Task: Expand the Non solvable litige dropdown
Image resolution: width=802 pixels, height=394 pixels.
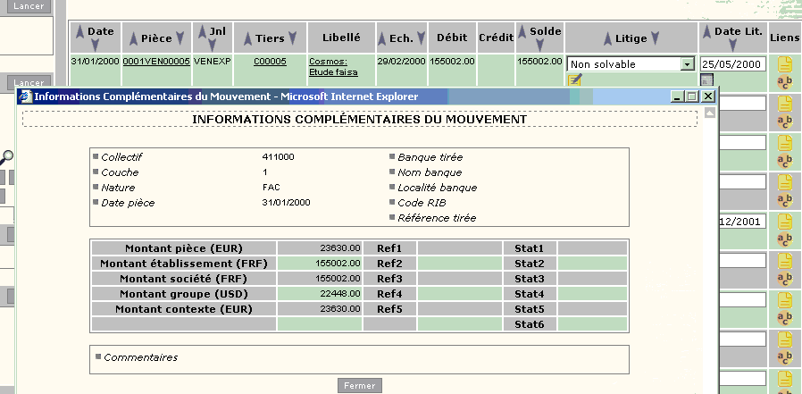Action: tap(687, 64)
